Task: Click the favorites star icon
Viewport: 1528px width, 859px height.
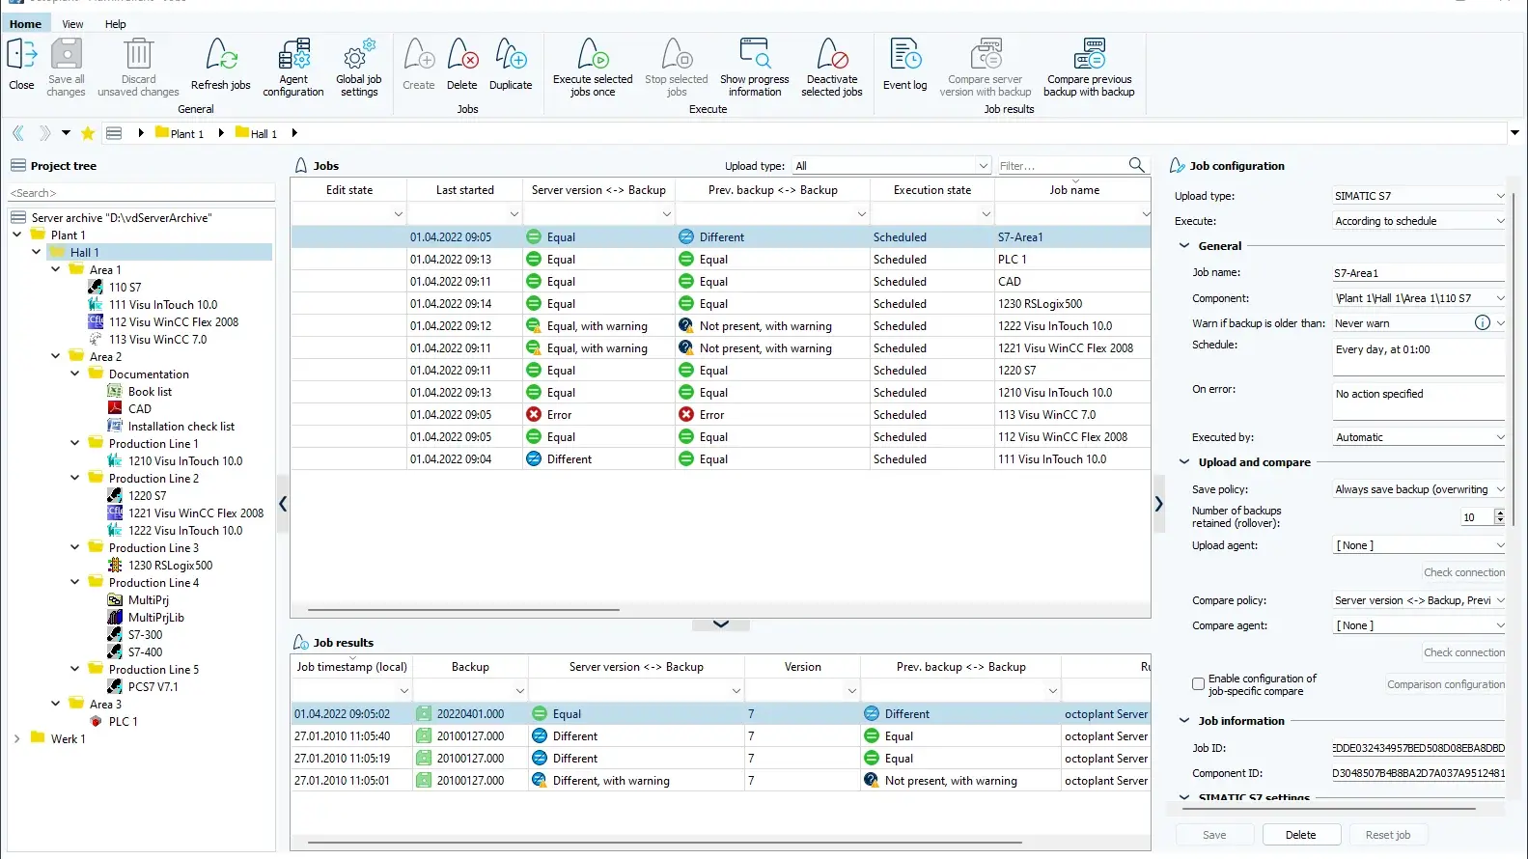Action: [88, 133]
